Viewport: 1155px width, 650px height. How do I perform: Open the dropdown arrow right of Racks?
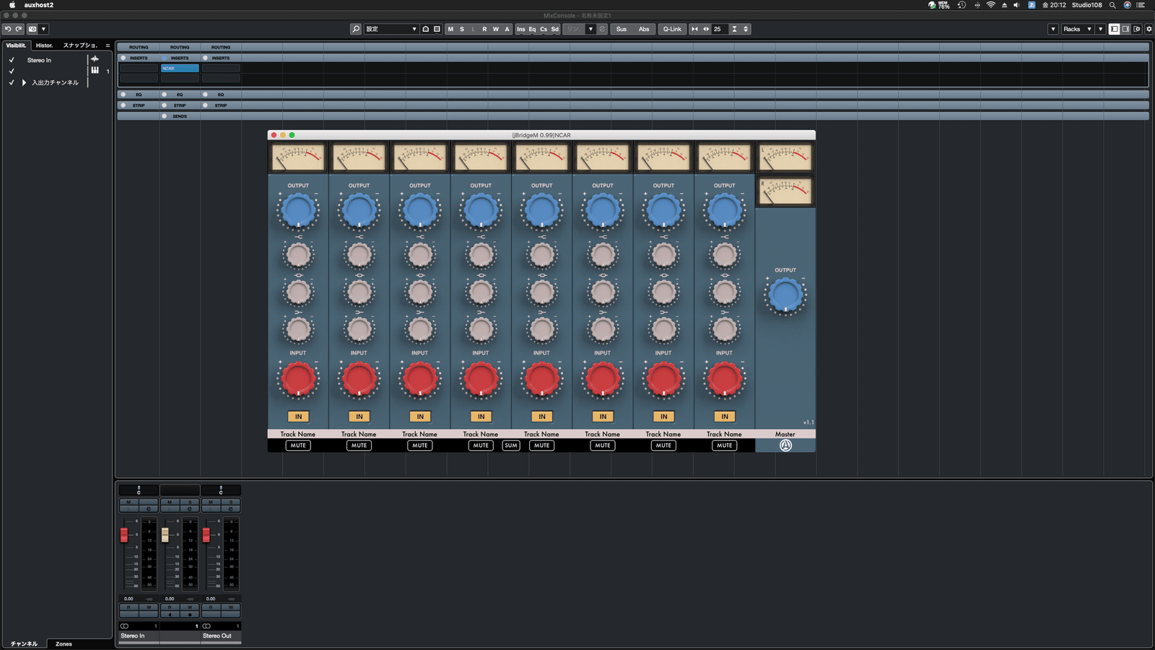[1100, 29]
